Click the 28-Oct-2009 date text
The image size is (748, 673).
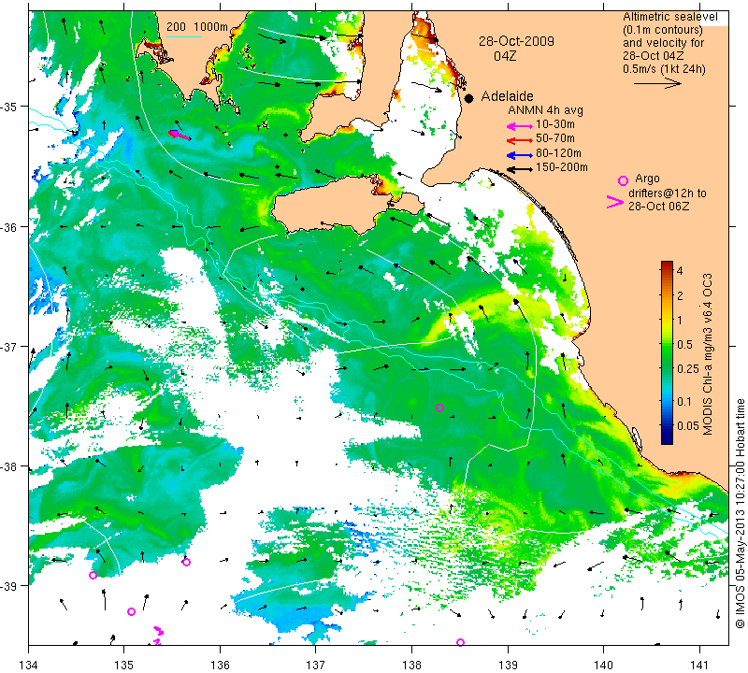(x=516, y=41)
